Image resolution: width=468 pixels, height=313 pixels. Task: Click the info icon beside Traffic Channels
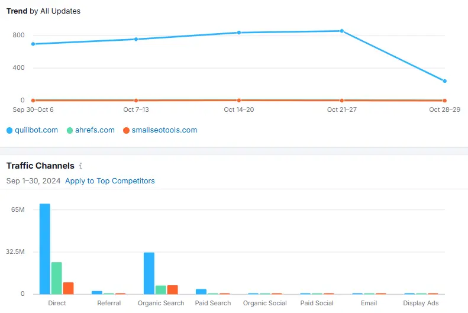(80, 166)
